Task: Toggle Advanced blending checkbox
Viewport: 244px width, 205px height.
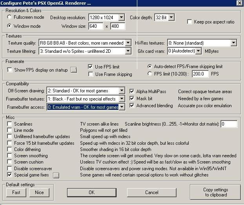Action: pos(132,106)
